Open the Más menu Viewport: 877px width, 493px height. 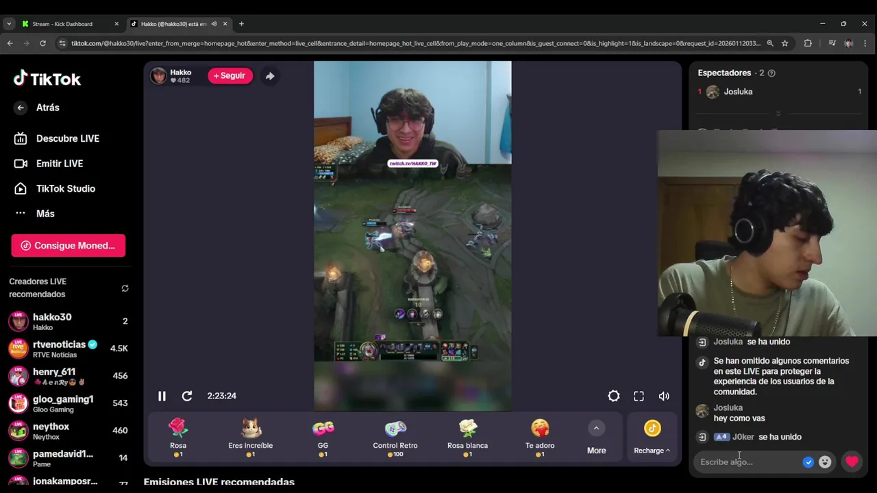pyautogui.click(x=34, y=214)
